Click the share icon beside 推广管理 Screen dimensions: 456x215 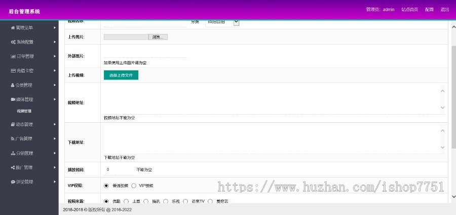pos(13,167)
